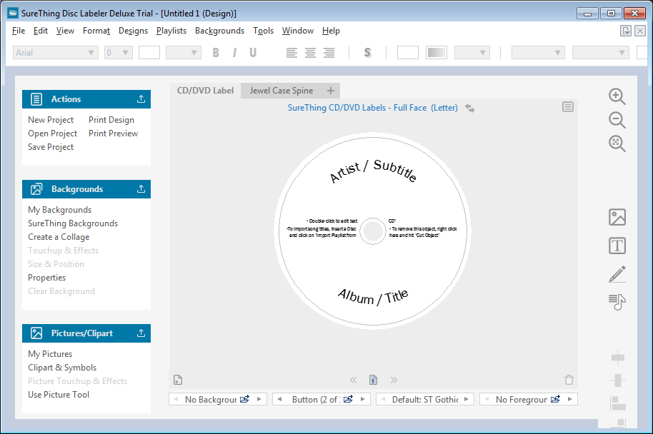Activate the Draw/Touchup pencil tool
Viewport: 653px width, 434px height.
coord(617,273)
